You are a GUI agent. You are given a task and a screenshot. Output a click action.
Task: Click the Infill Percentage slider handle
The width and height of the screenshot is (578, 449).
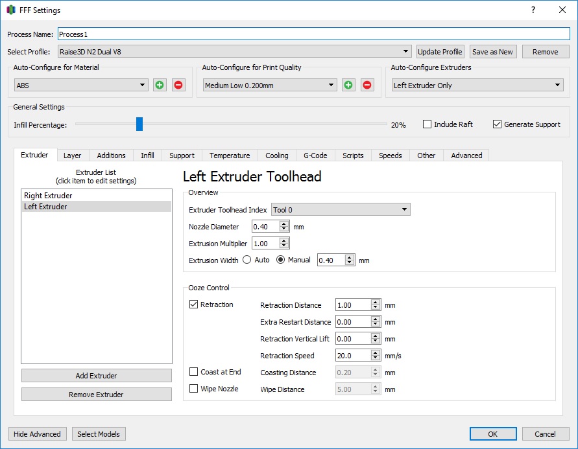click(x=139, y=124)
